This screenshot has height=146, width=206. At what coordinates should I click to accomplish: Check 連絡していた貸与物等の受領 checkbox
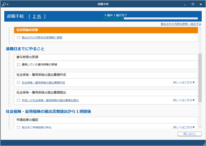coord(19,65)
